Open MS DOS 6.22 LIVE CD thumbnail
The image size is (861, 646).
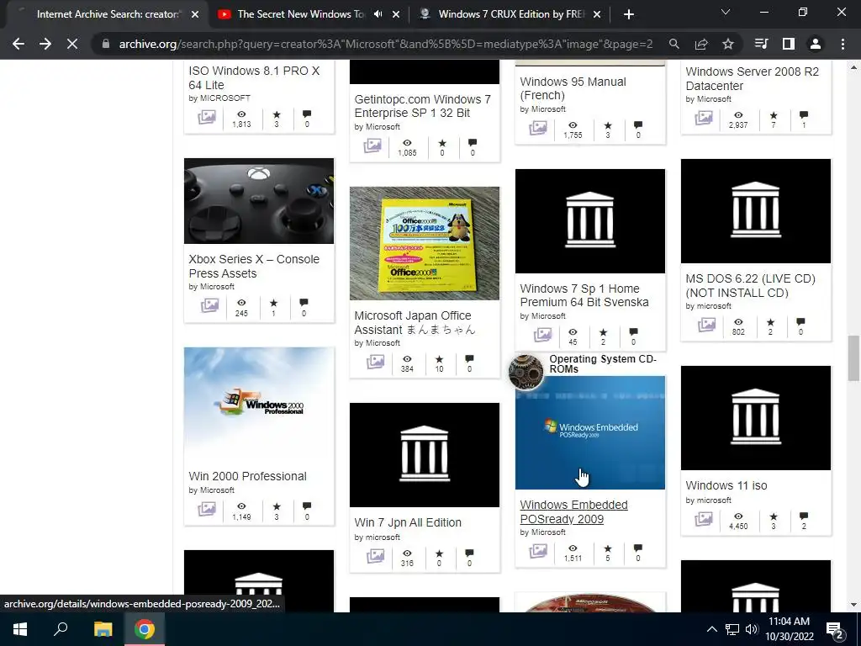click(x=756, y=211)
